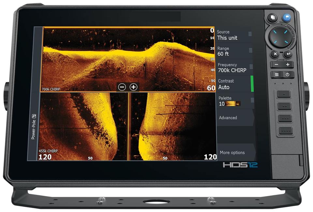The height and width of the screenshot is (212, 313).
Task: Open the Range 60 ft setting
Action: pyautogui.click(x=234, y=51)
